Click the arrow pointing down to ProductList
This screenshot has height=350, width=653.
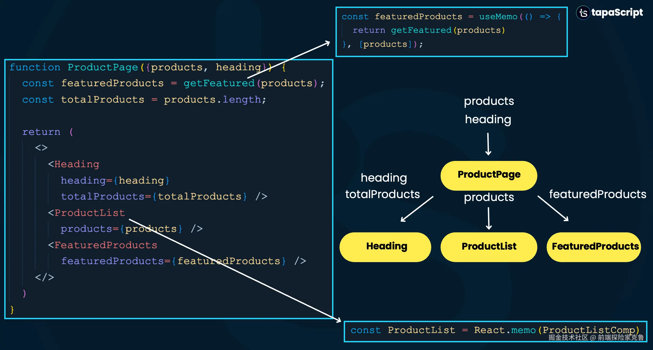489,218
